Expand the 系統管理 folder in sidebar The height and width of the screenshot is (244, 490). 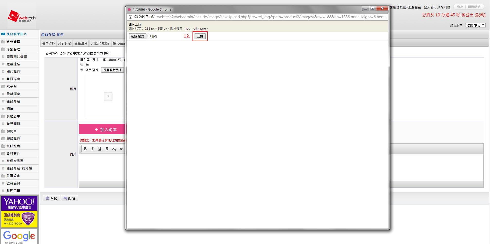pos(13,42)
